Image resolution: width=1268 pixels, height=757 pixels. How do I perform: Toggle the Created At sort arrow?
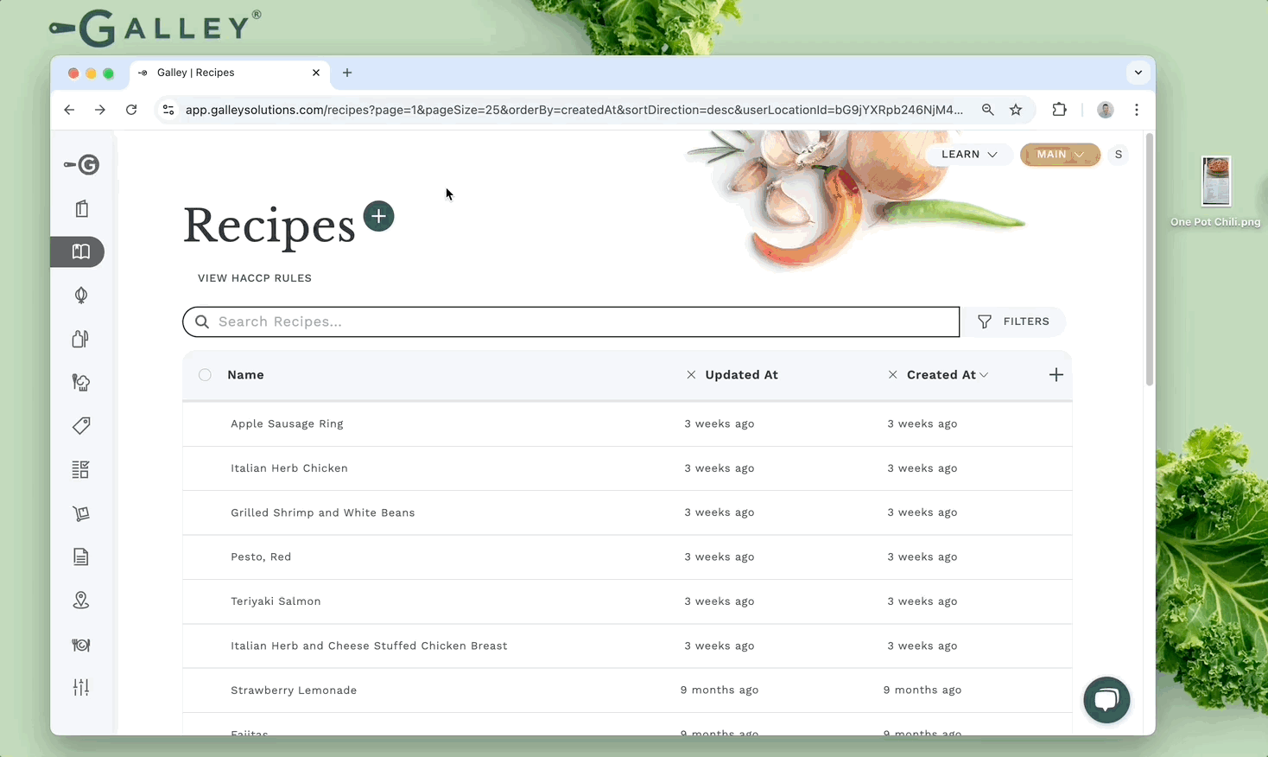click(x=984, y=375)
